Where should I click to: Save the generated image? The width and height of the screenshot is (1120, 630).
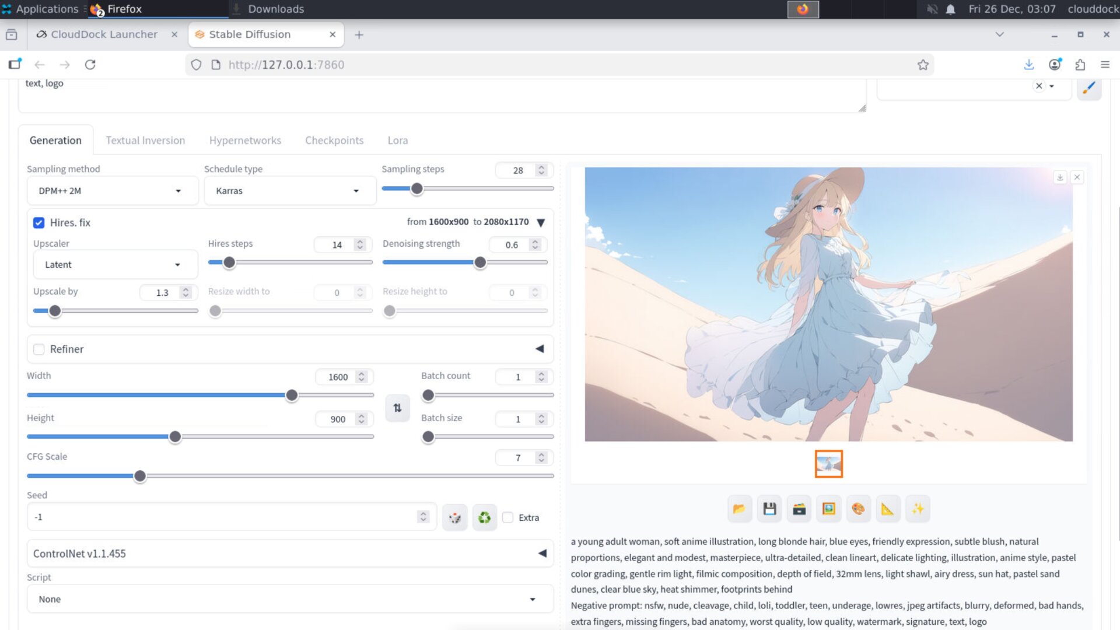click(x=769, y=509)
